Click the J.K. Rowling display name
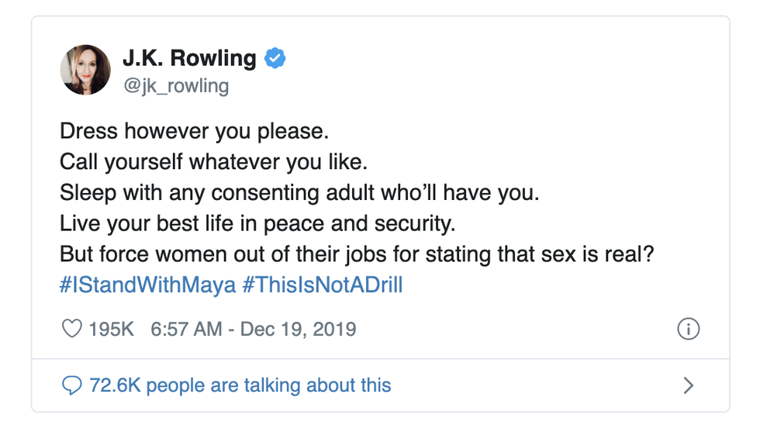Viewport: 760px width, 435px height. (189, 58)
